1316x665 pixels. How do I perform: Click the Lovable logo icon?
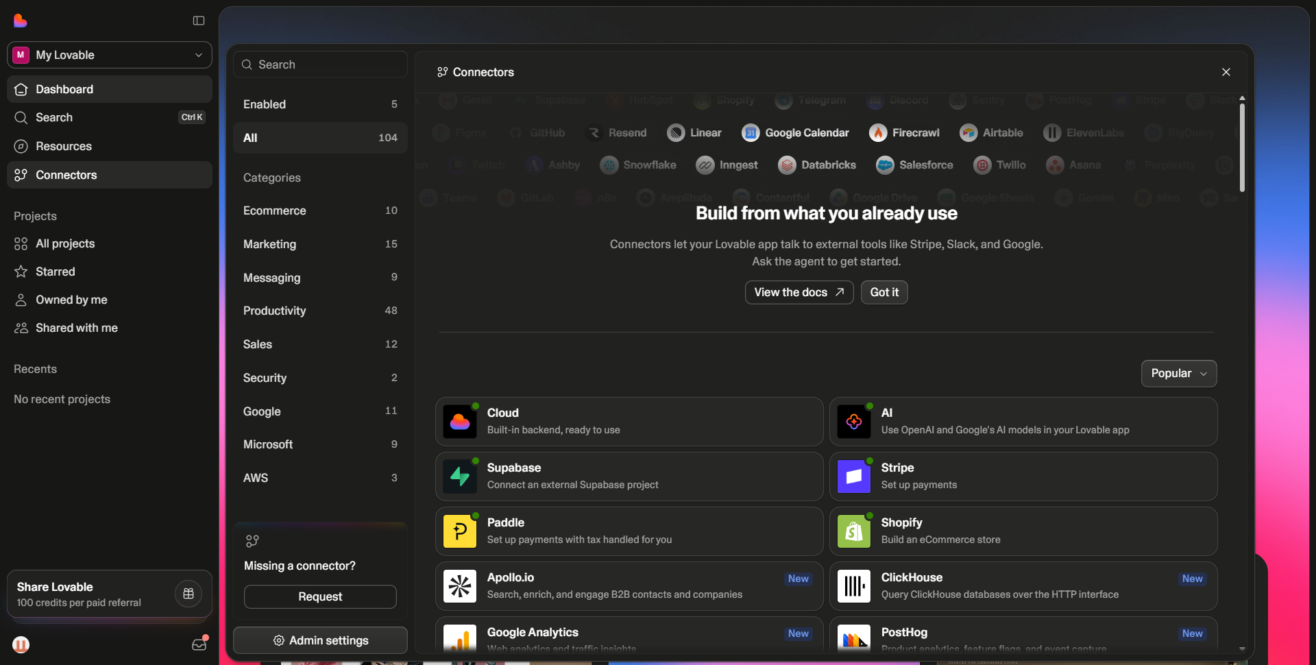pos(21,21)
